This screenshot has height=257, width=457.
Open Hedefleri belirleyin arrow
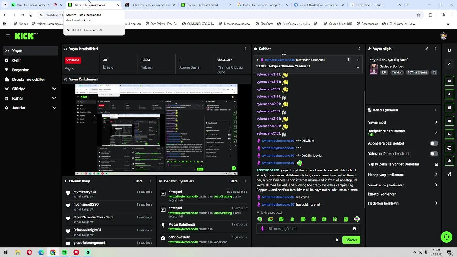(x=436, y=203)
